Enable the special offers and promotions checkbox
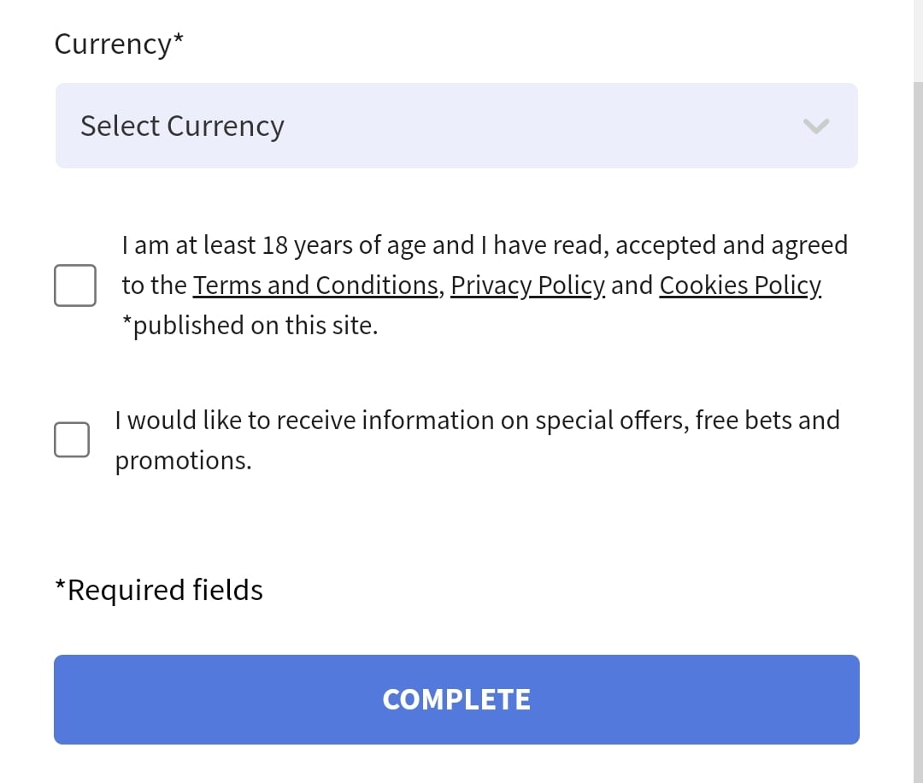 (72, 439)
